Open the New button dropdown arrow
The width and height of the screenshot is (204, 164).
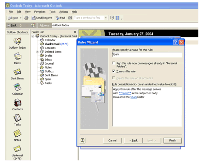[x=20, y=18]
